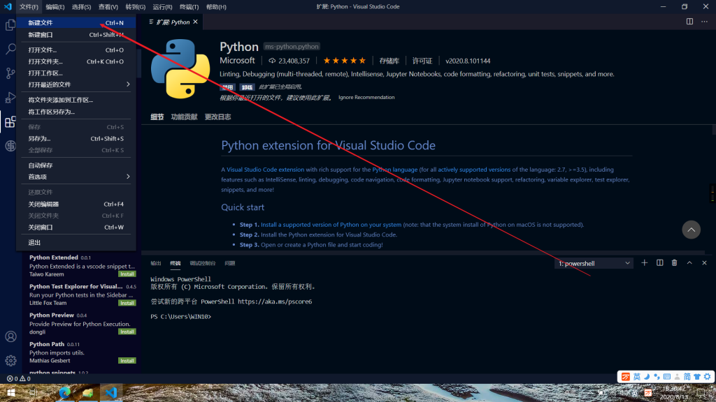Open the Explorer view in activity bar
Viewport: 716px width, 402px height.
(10, 25)
